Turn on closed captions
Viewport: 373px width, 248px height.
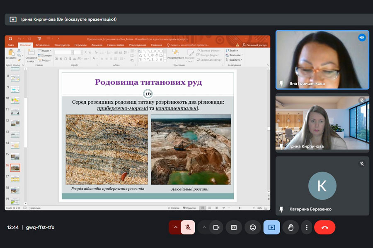(x=234, y=227)
